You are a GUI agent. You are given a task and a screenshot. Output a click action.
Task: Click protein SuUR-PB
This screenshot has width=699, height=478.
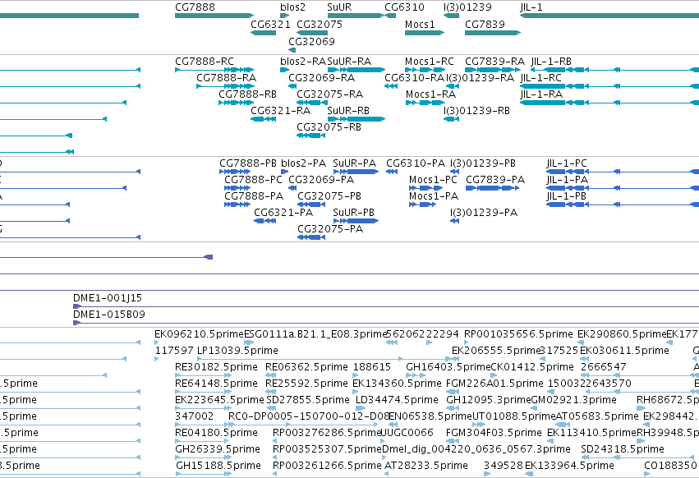[356, 221]
